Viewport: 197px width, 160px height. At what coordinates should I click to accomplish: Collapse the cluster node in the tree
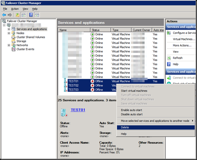click(4, 25)
